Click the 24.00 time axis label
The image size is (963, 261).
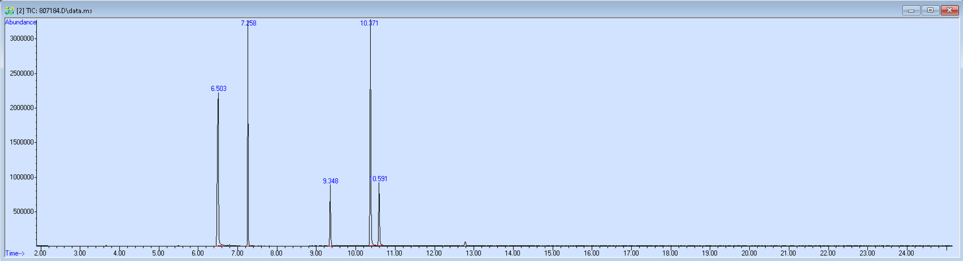click(906, 253)
